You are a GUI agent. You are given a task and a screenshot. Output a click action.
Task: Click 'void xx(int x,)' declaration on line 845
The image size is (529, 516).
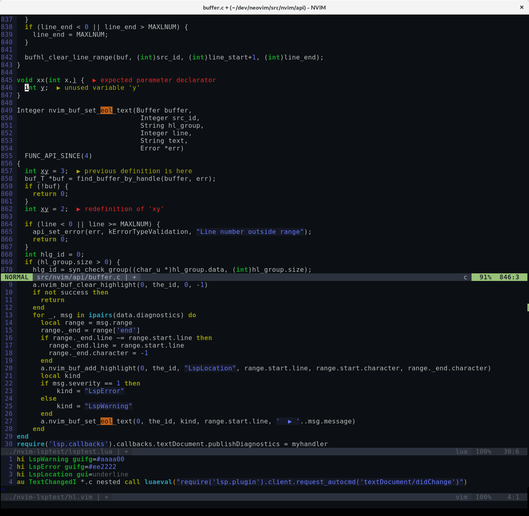click(47, 80)
